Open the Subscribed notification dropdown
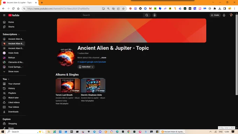 click(x=86, y=67)
